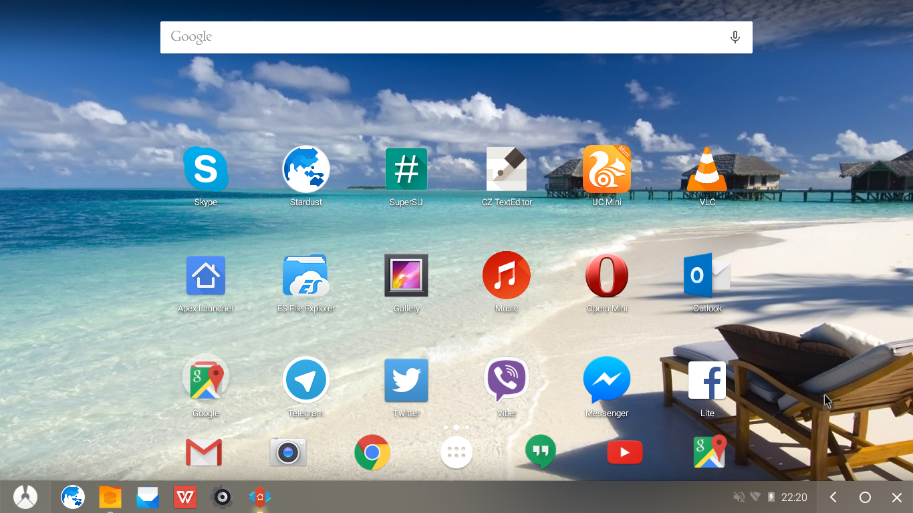The width and height of the screenshot is (913, 513).
Task: Open the gear Settings icon in the taskbar
Action: (223, 497)
